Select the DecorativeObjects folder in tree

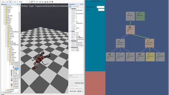click(13, 32)
